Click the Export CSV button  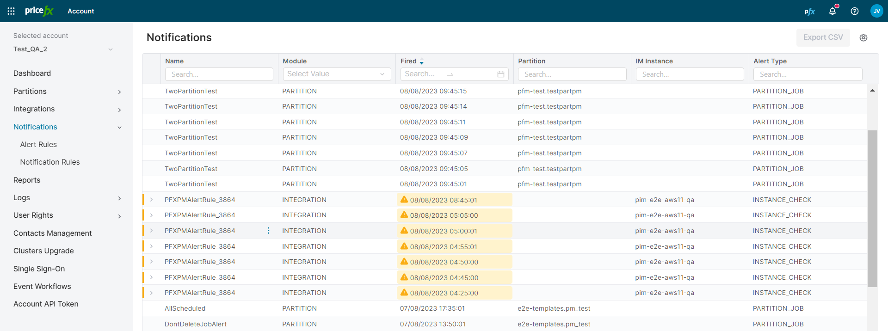click(x=823, y=37)
